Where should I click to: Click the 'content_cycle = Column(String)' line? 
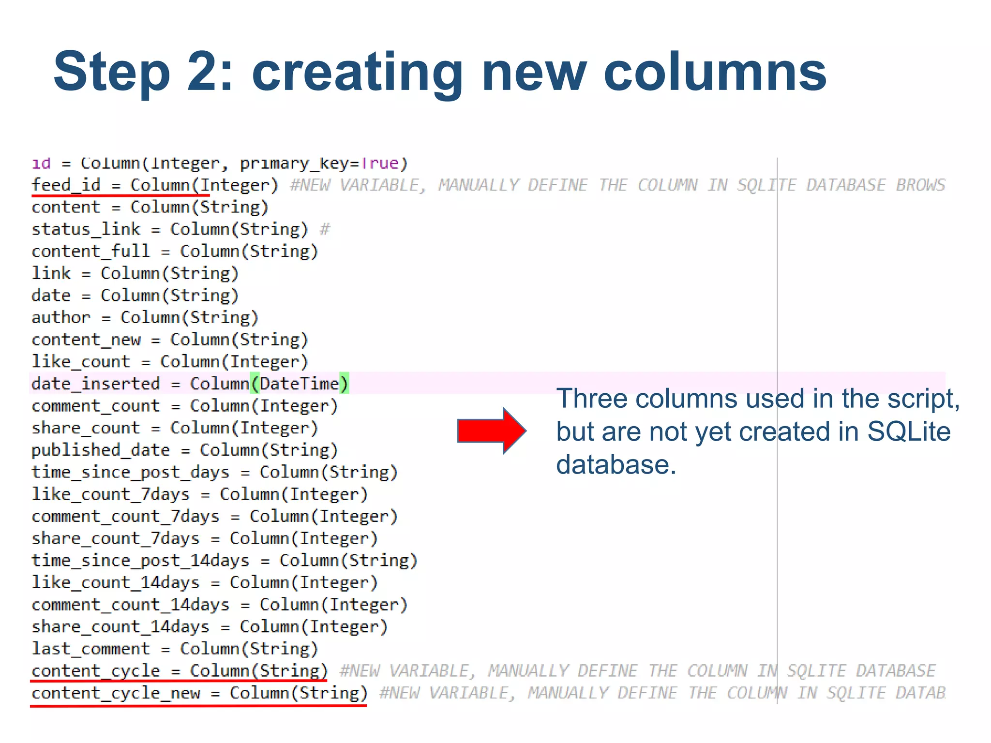point(180,671)
